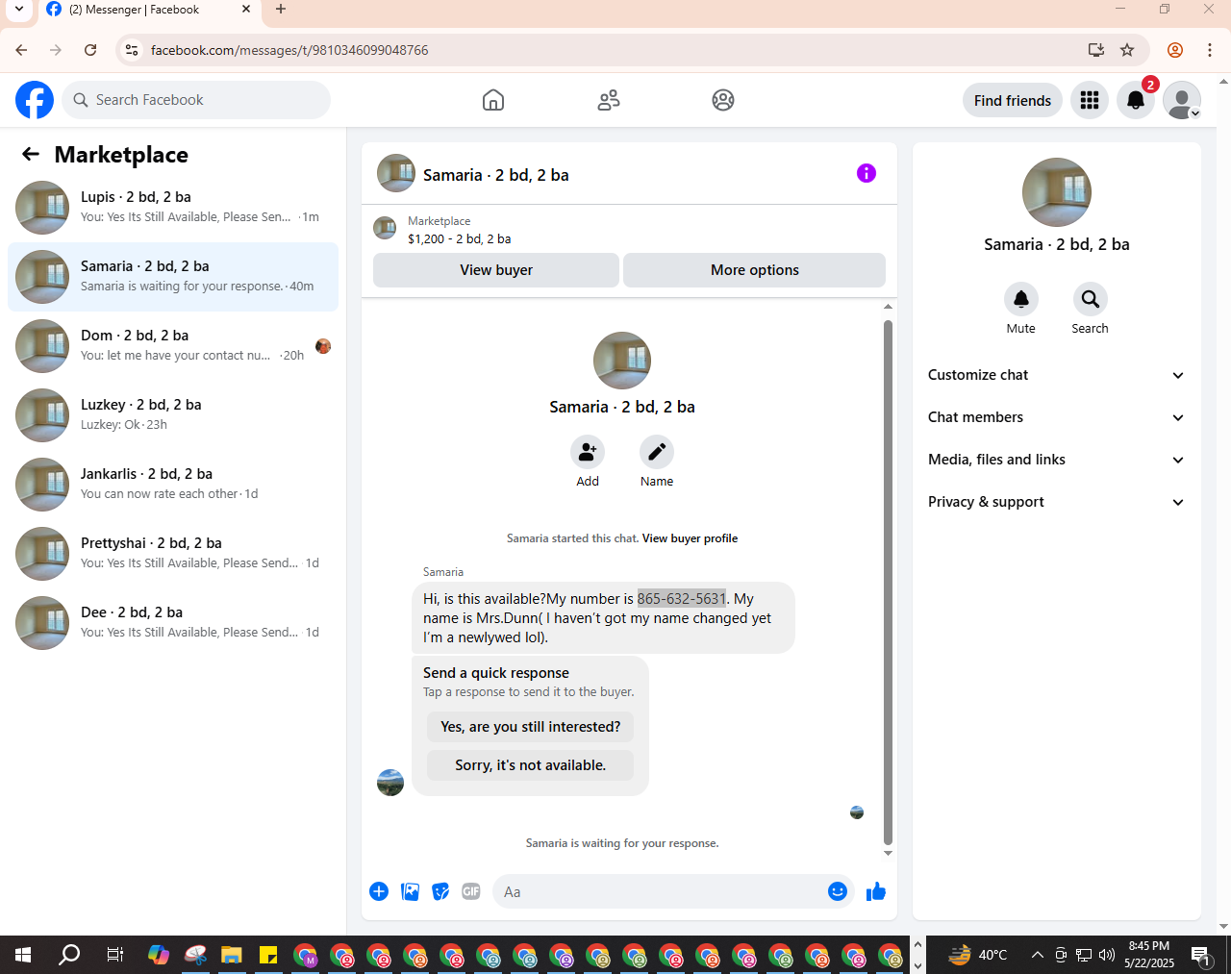Open Lupis 2 bd, 2 ba conversation

click(x=173, y=208)
